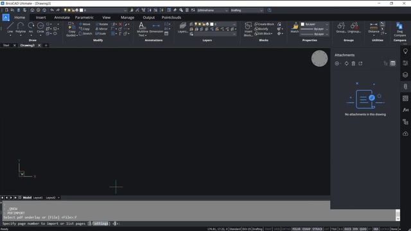Open the 2dWireframe visual style dropdown
This screenshot has width=411, height=231.
pos(212,10)
